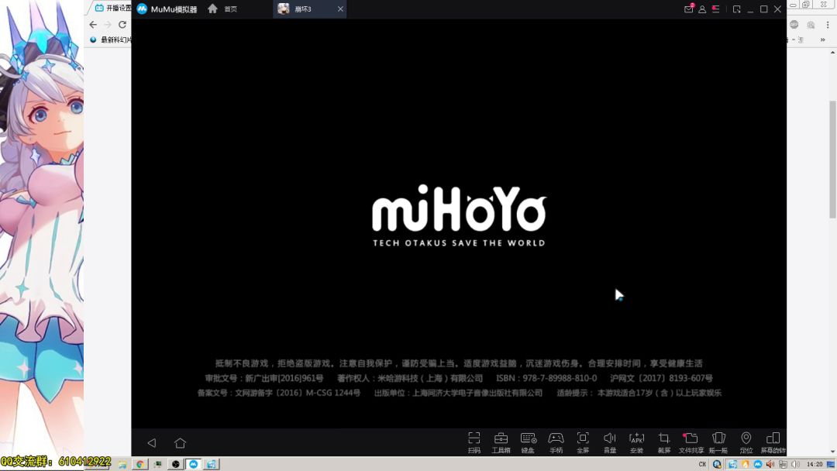
Task: Open the location (定位) setting
Action: click(x=746, y=442)
